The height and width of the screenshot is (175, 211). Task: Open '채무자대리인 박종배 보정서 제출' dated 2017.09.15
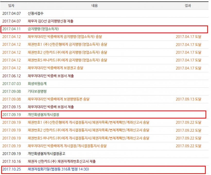[x=51, y=107]
